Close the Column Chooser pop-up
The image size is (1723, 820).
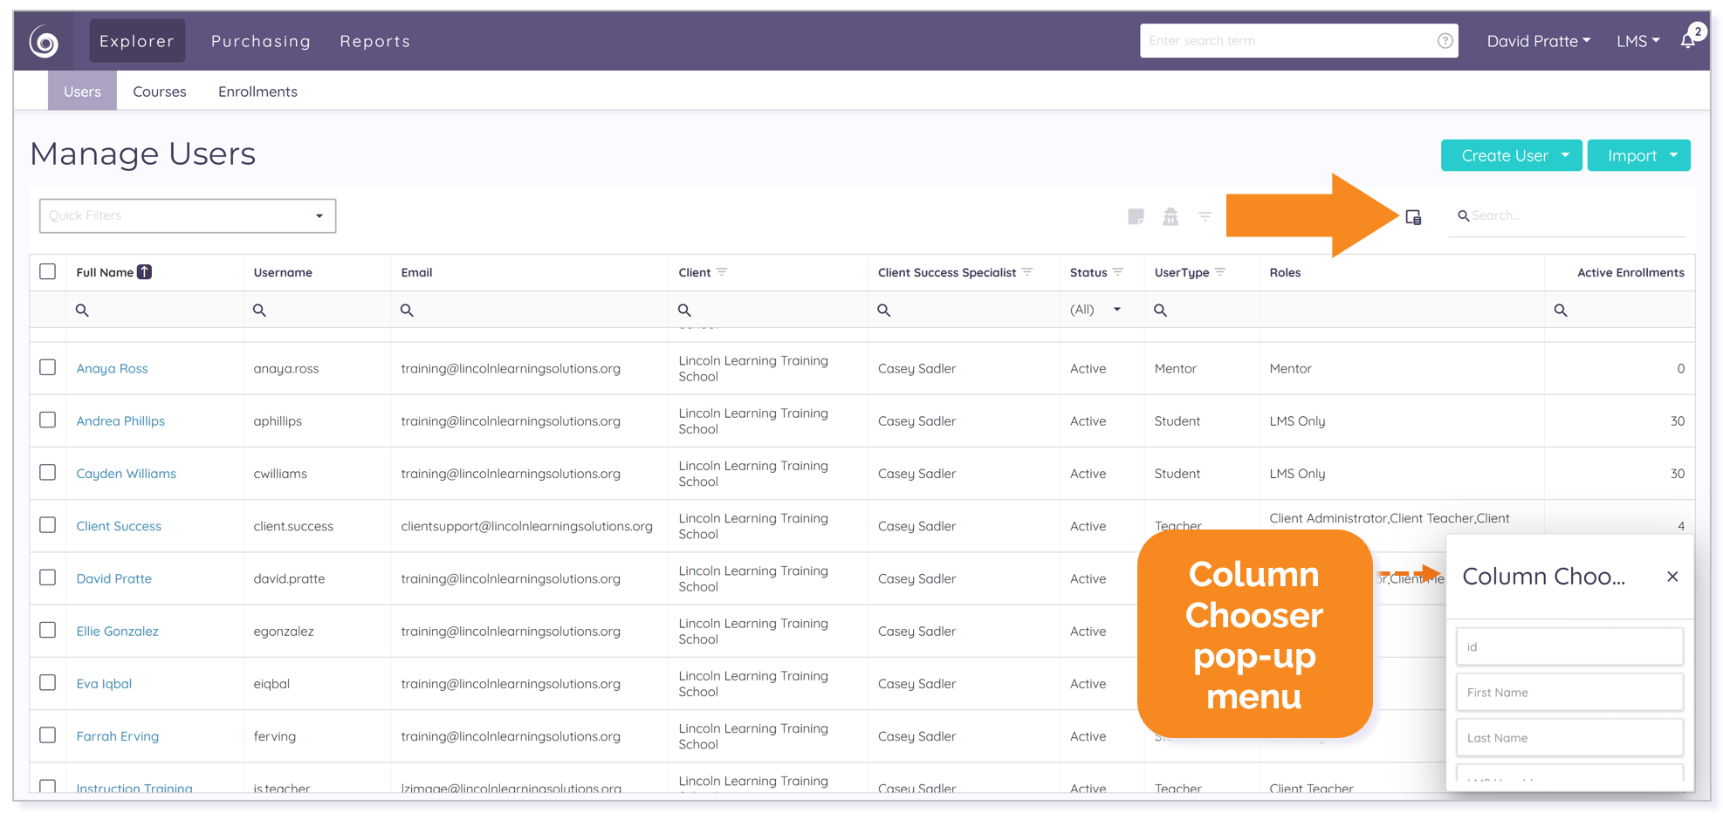click(x=1672, y=577)
